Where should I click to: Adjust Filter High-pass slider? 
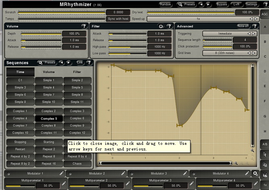click(127, 47)
